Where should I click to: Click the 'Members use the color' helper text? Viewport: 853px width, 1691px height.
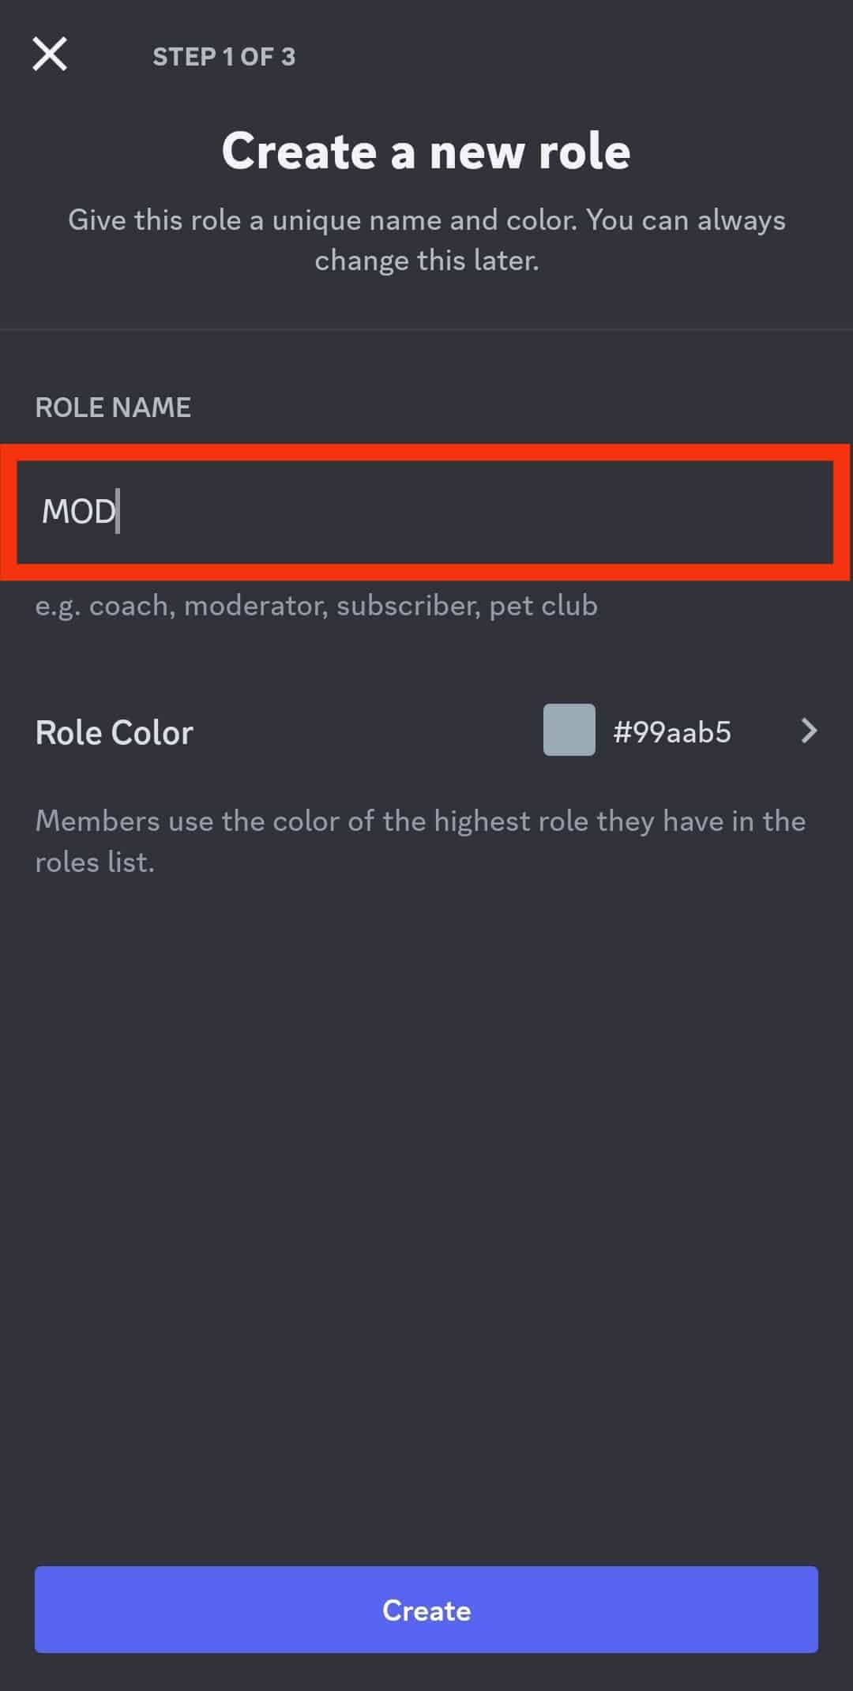click(421, 842)
